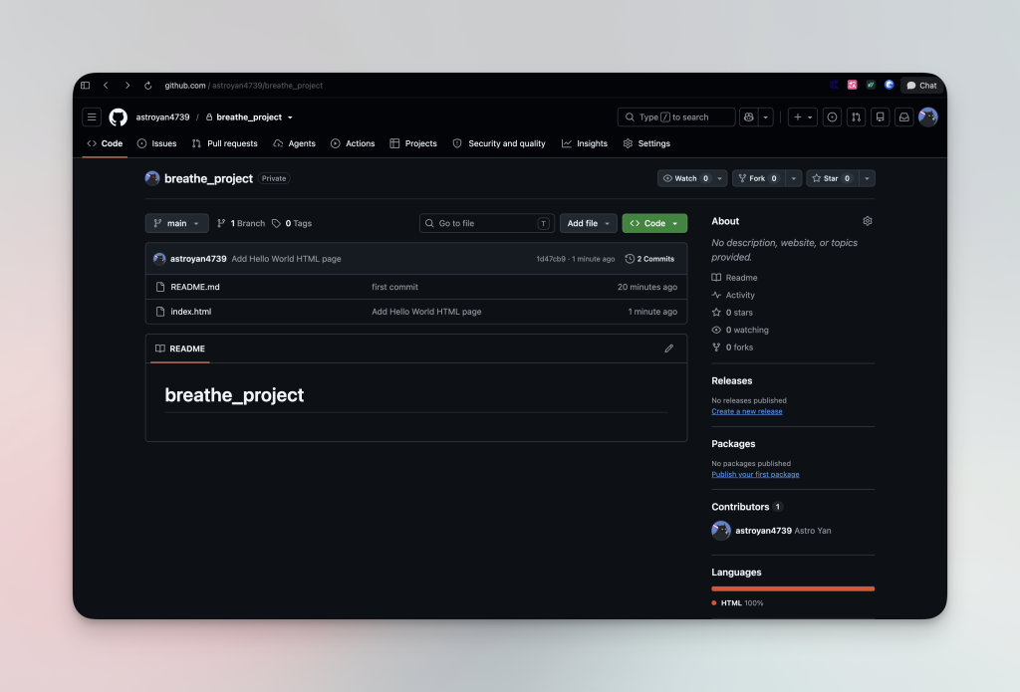The width and height of the screenshot is (1020, 692).
Task: Expand the create new plus menu
Action: tap(803, 117)
